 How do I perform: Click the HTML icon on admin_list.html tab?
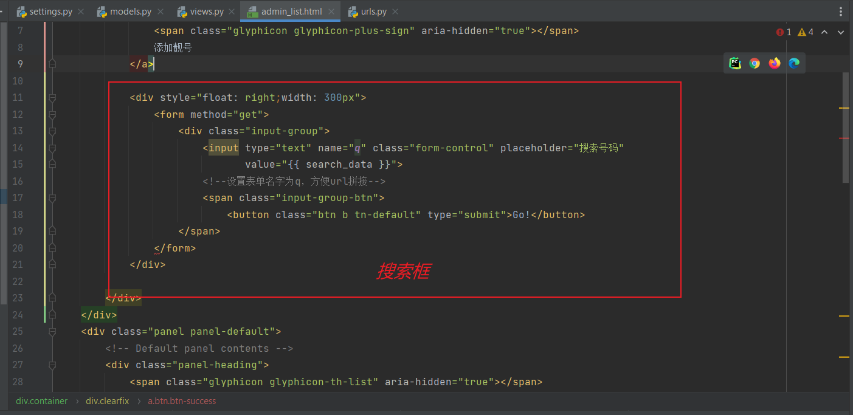[252, 11]
